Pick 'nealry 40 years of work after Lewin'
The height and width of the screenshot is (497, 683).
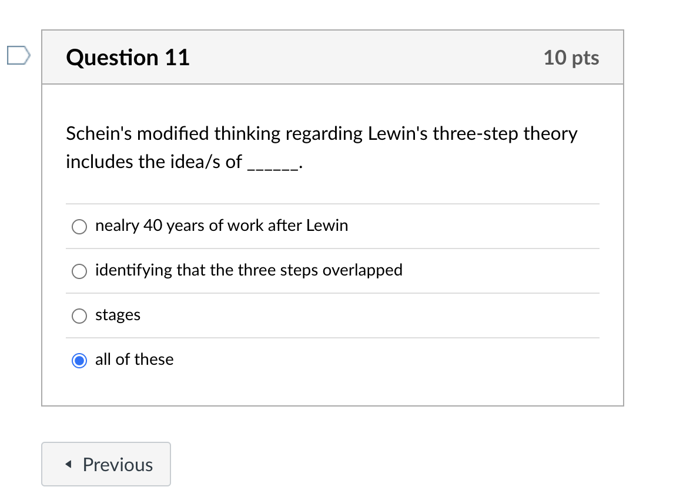[x=79, y=226]
